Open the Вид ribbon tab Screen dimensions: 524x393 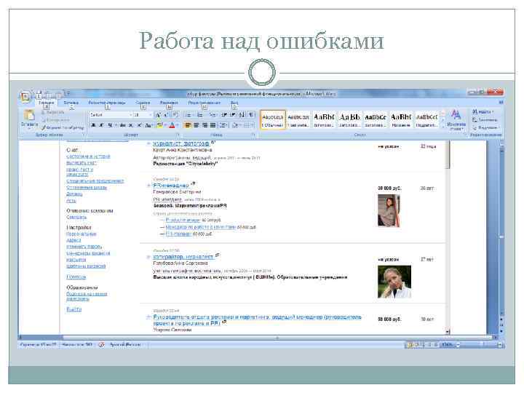234,103
